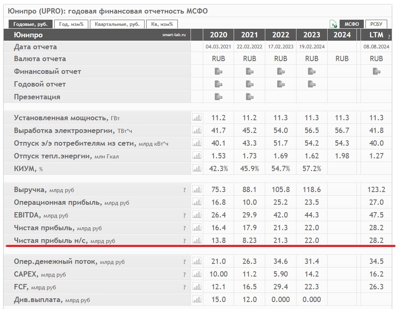The height and width of the screenshot is (309, 402).
Task: Switch to Кв, изм% tab
Action: click(162, 24)
